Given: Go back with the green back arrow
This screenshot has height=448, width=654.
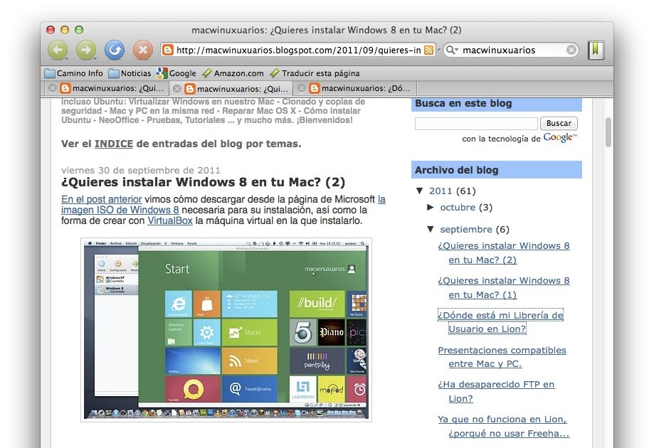Looking at the screenshot, I should coord(58,50).
